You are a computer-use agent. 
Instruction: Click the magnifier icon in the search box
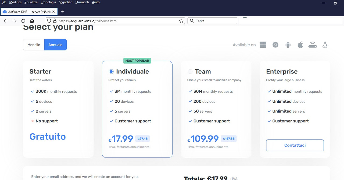[x=192, y=21]
